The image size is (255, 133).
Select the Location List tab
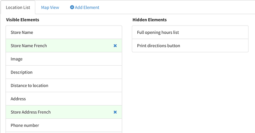(18, 7)
